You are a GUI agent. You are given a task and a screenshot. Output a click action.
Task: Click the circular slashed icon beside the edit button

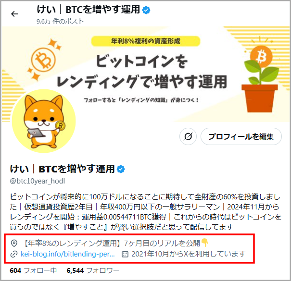pos(188,136)
